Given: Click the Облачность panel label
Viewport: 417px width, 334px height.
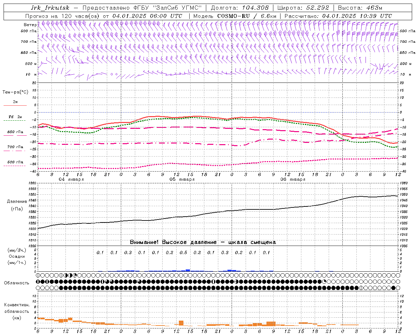Looking at the screenshot, I should coord(17,283).
